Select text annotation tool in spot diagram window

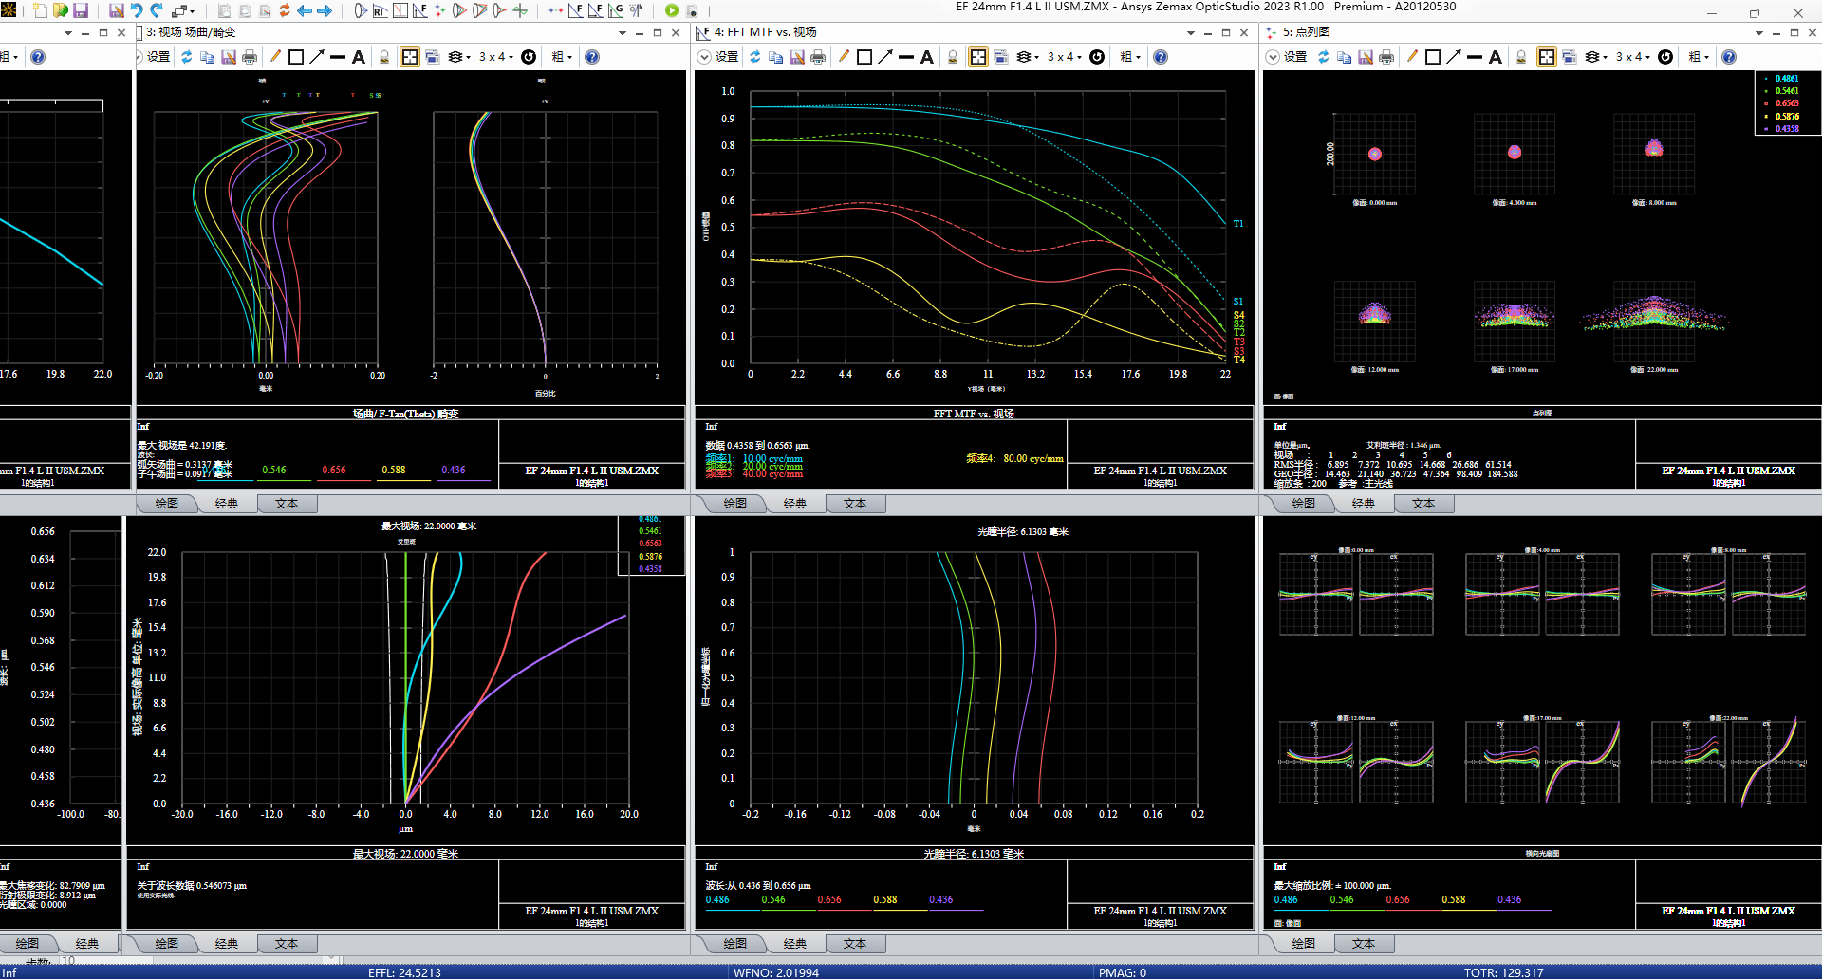pos(1496,57)
